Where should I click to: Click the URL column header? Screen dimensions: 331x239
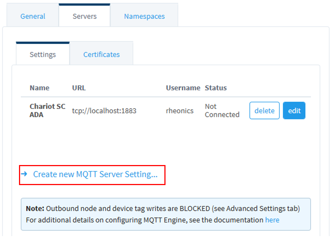pos(79,87)
